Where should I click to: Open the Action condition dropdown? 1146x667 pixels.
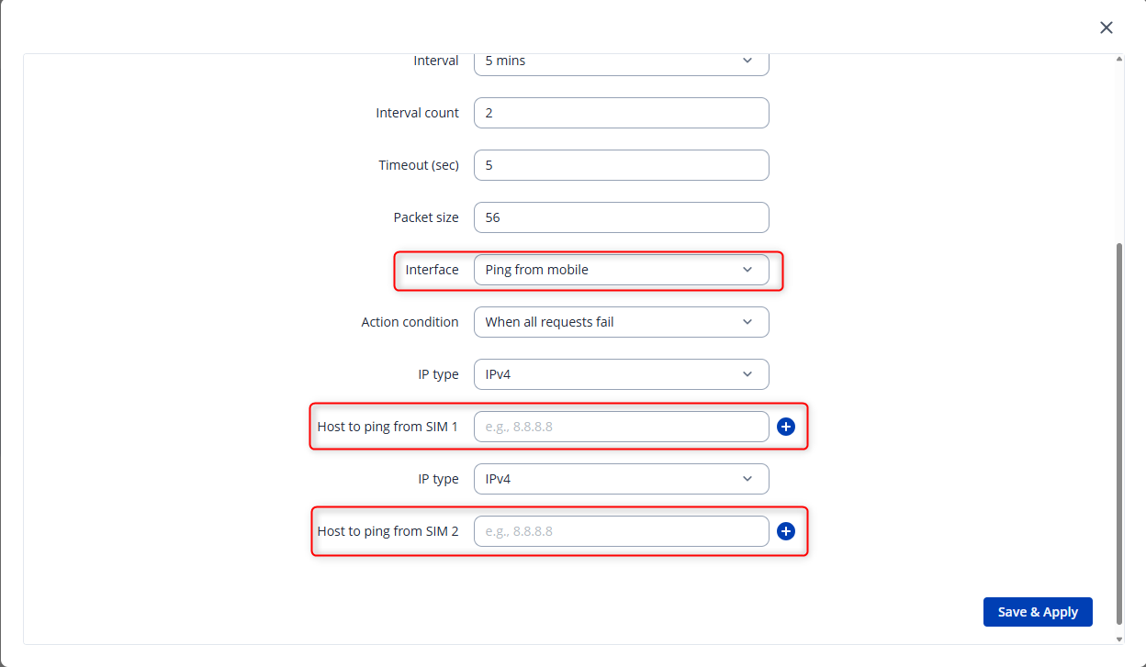click(621, 322)
